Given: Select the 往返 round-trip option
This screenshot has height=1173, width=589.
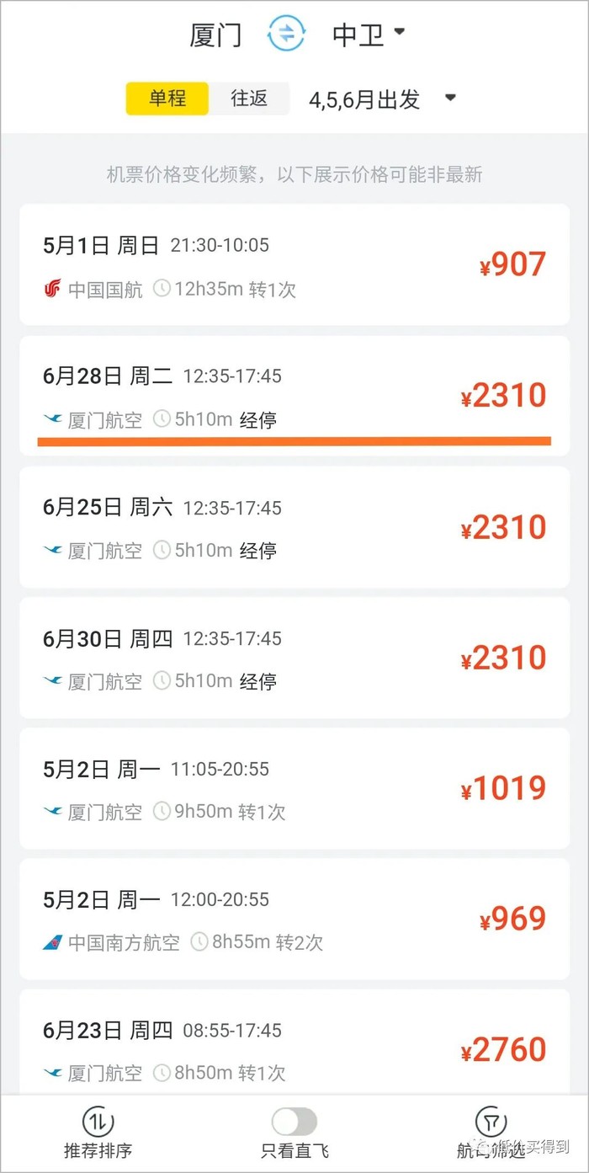Looking at the screenshot, I should click(x=249, y=99).
